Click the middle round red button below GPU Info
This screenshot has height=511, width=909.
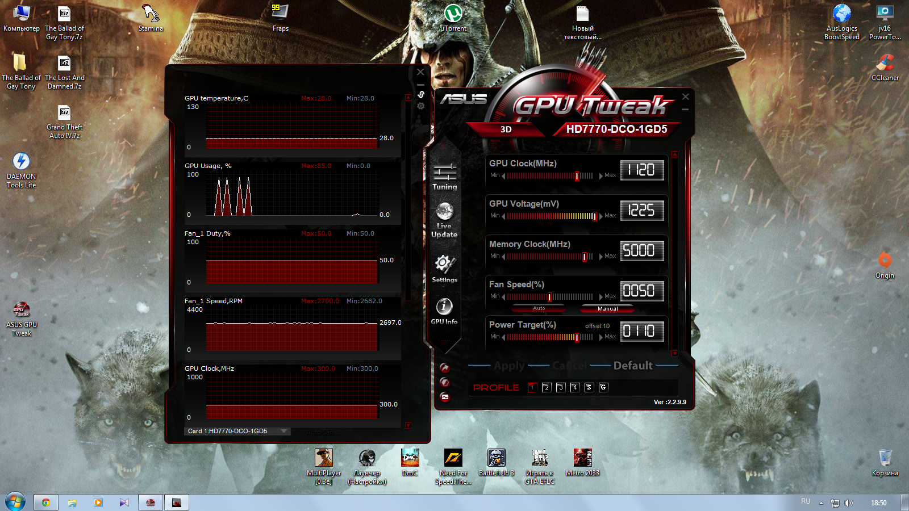coord(445,382)
